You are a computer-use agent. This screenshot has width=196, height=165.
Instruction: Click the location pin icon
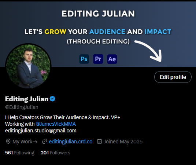(x=8, y=142)
